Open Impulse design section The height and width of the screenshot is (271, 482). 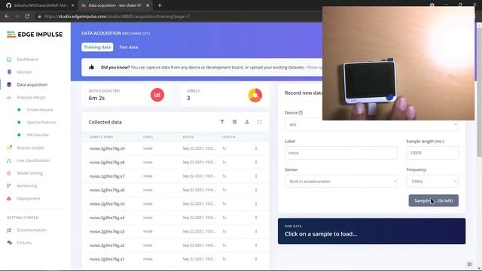tap(31, 97)
